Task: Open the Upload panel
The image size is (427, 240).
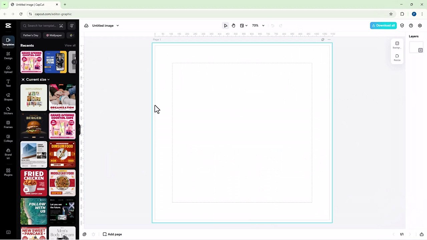Action: coord(8,69)
